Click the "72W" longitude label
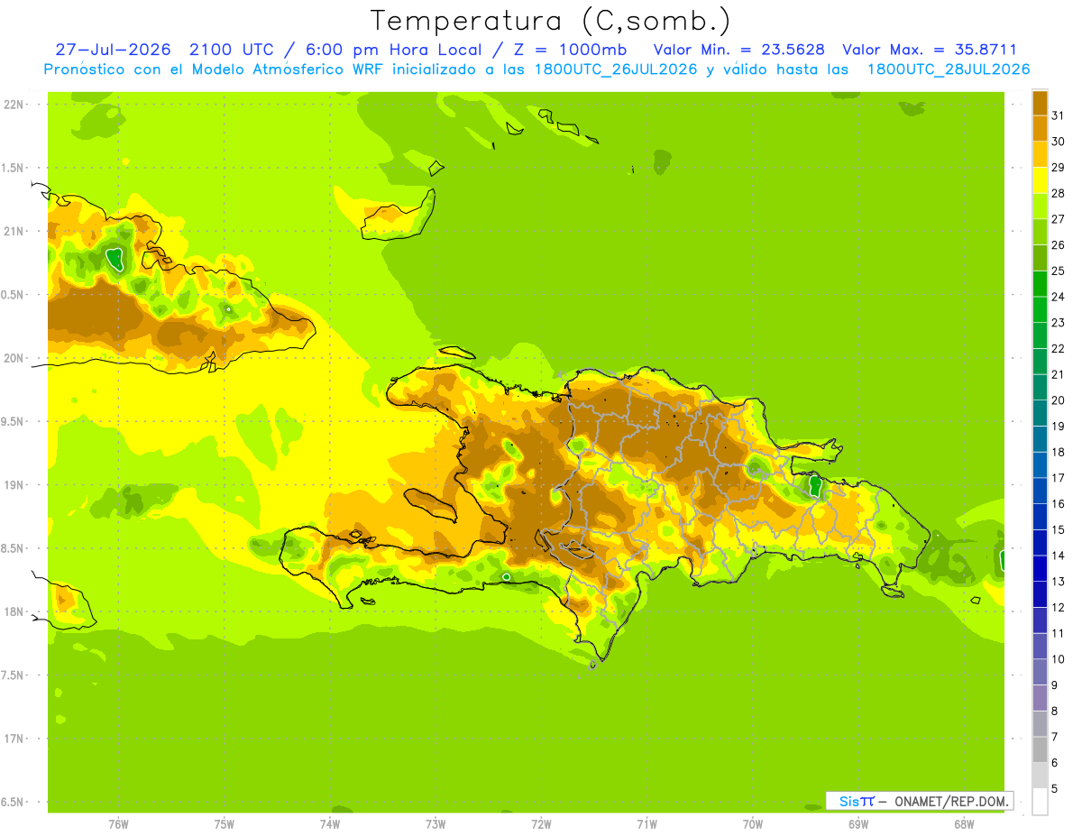Image resolution: width=1082 pixels, height=836 pixels. [541, 823]
